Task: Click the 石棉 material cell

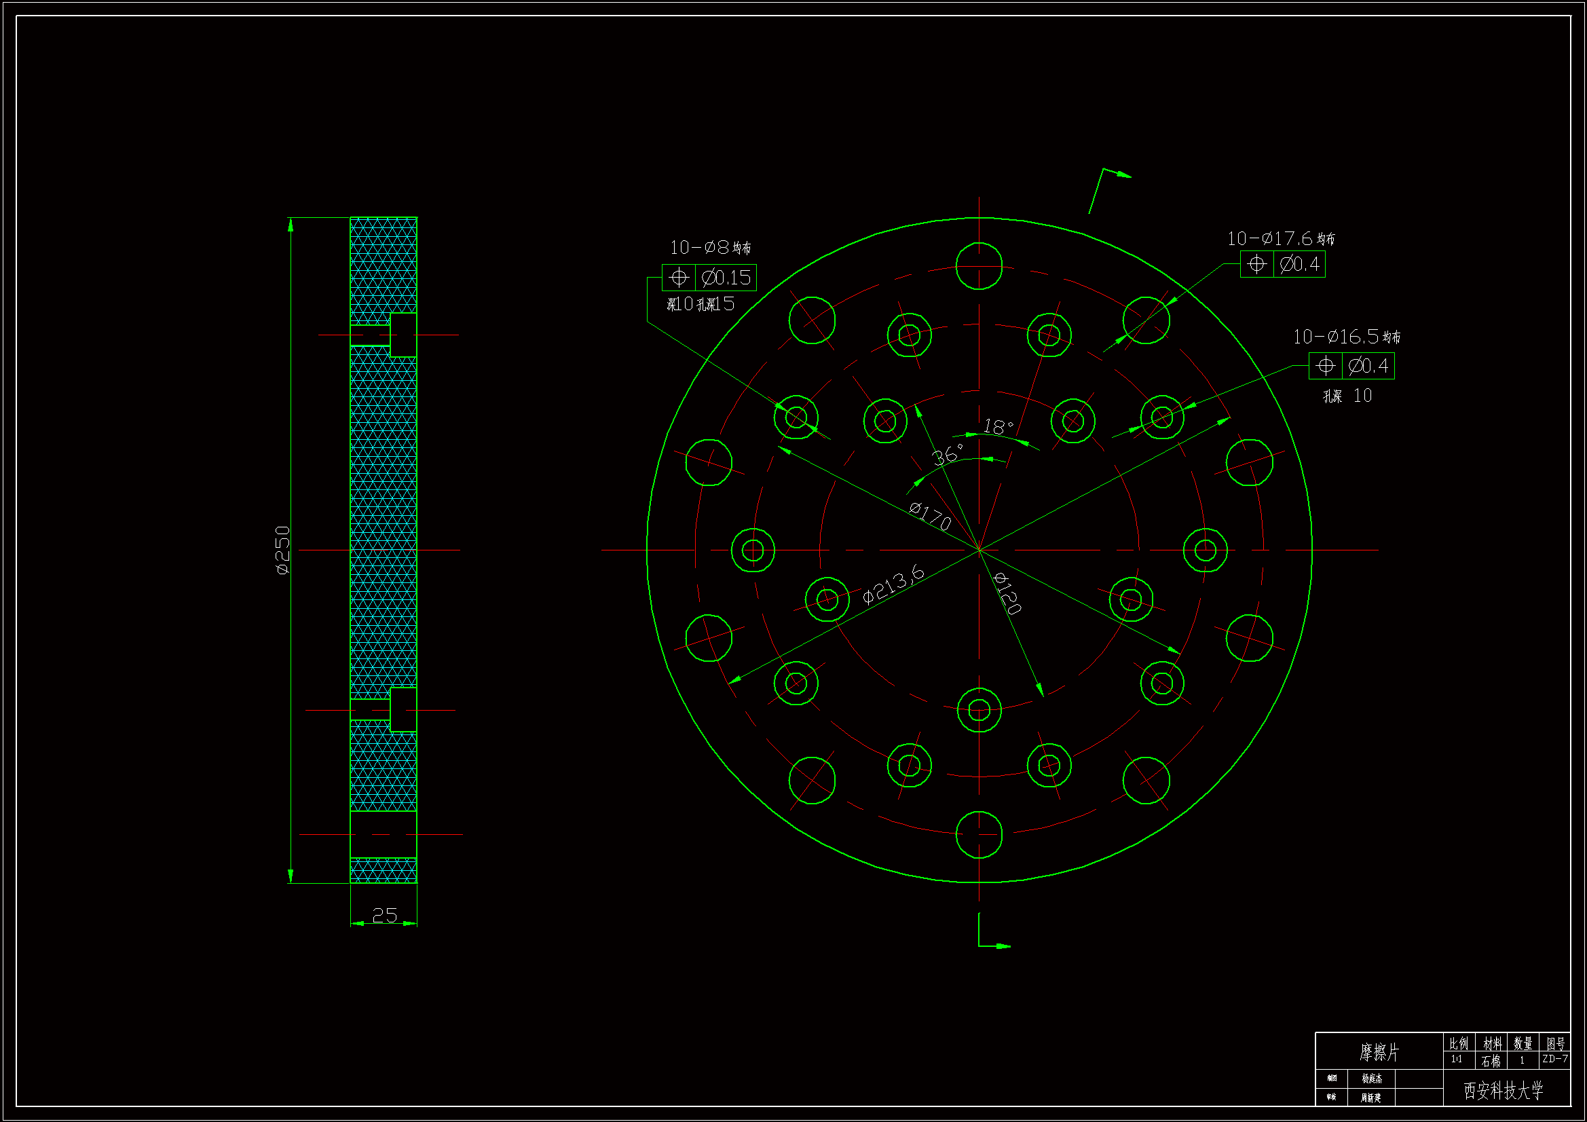Action: click(x=1491, y=1060)
